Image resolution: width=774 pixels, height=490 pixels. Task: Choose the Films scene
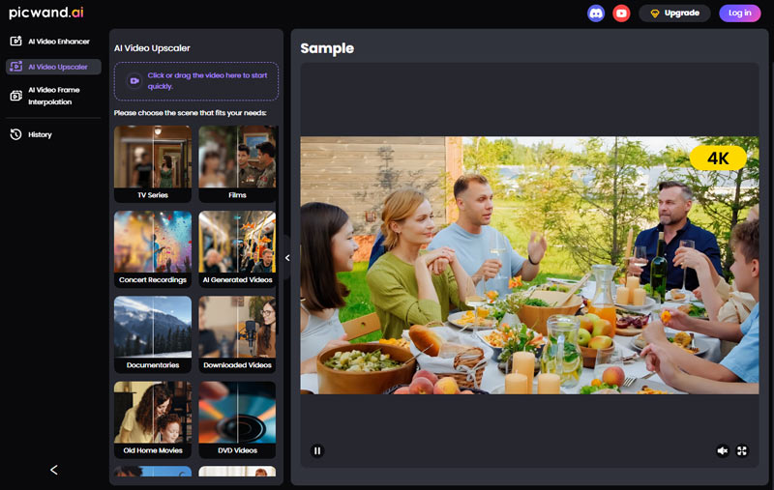click(x=237, y=163)
